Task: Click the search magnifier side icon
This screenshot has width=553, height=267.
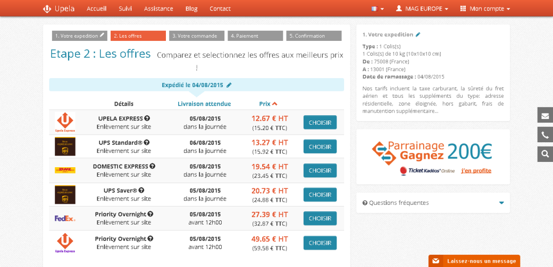Action: point(545,154)
